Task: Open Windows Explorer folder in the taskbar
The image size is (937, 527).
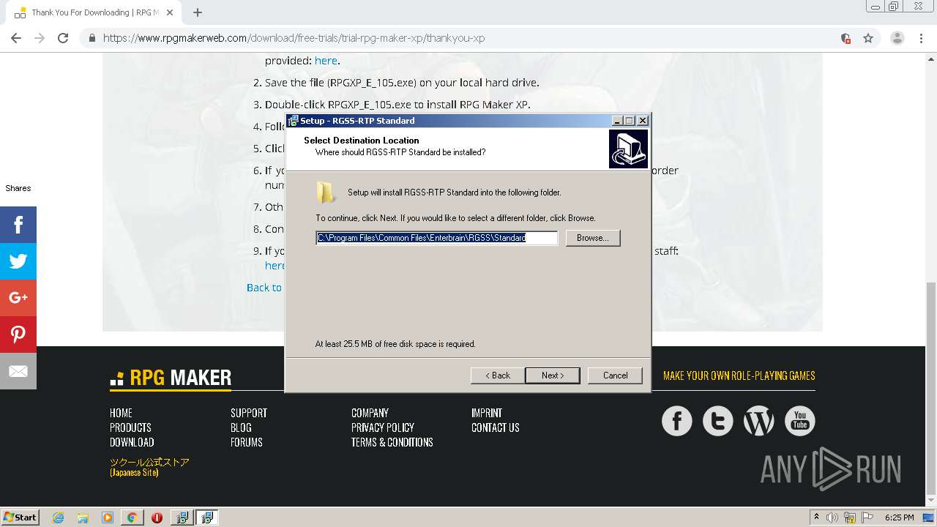Action: (x=83, y=517)
